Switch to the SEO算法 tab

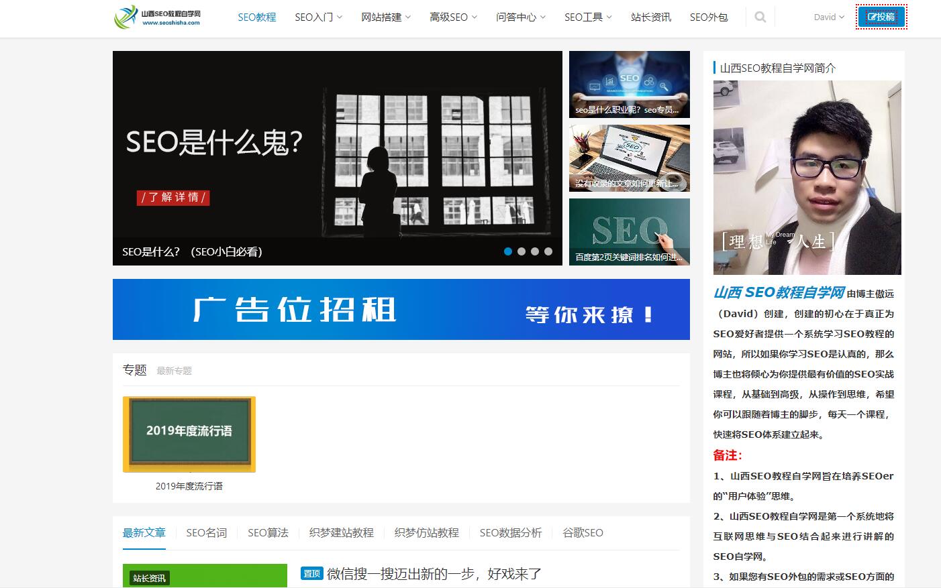click(268, 533)
